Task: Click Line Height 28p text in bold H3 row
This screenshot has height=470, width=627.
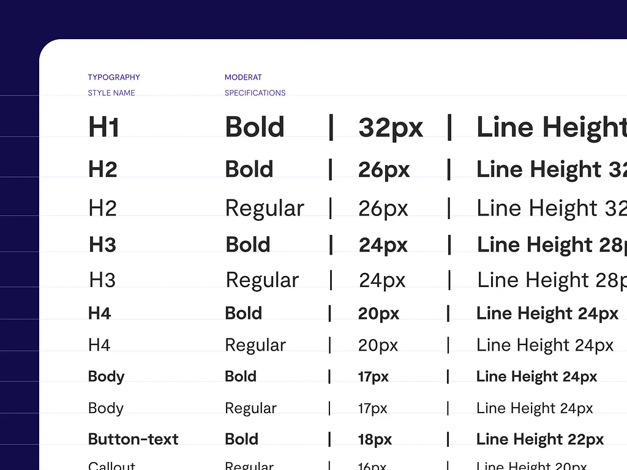Action: pyautogui.click(x=551, y=245)
